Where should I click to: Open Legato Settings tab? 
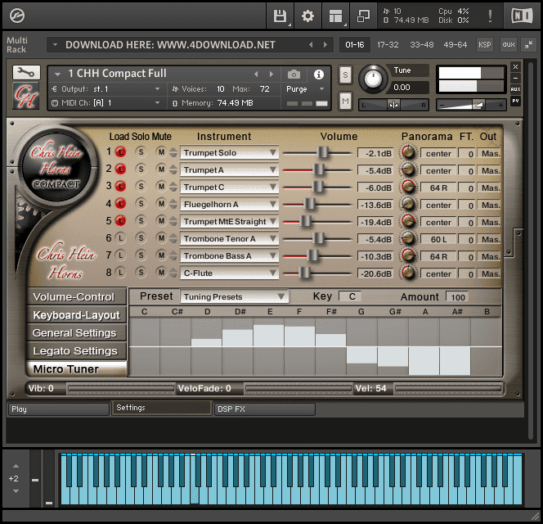point(76,351)
